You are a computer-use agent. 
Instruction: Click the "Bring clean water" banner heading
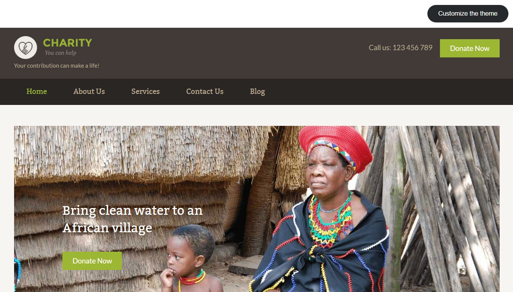(132, 219)
